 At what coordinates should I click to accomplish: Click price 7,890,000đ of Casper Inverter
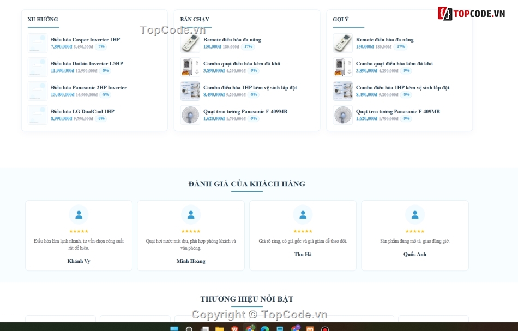[62, 47]
